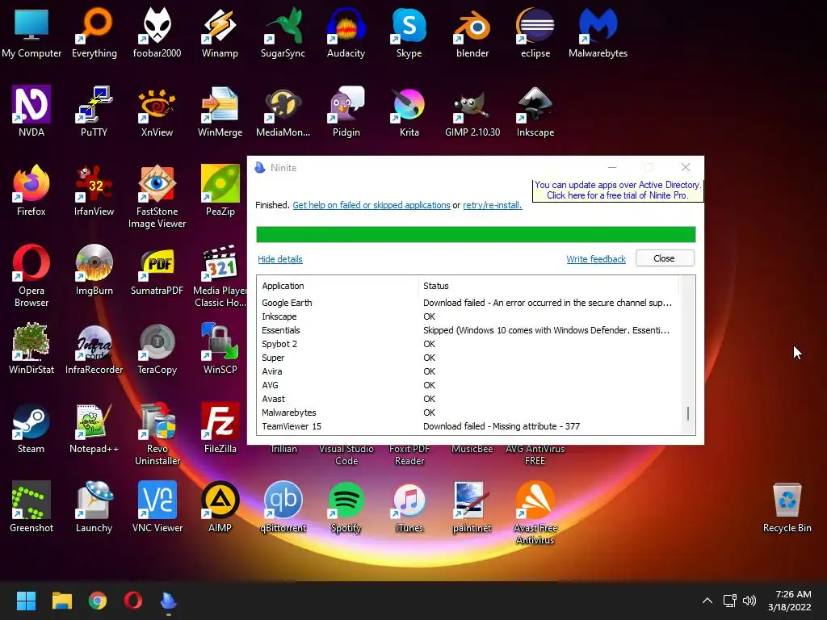Select the AIMP desktop icon
This screenshot has height=620, width=827.
point(220,507)
